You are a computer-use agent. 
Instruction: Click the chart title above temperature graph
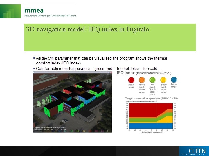[x=142, y=101]
